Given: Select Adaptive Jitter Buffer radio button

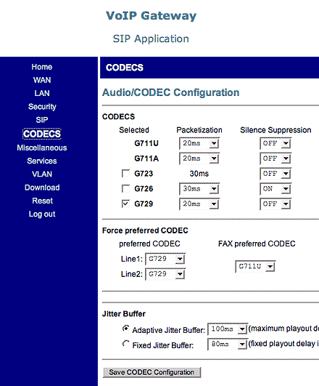Looking at the screenshot, I should (125, 329).
